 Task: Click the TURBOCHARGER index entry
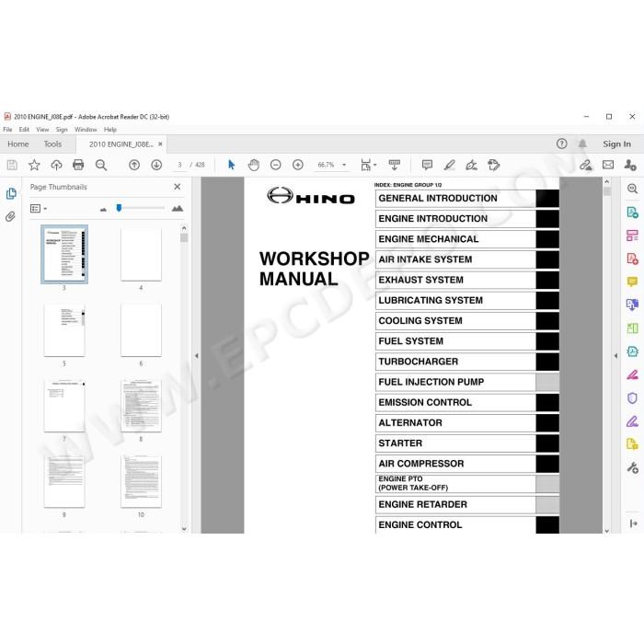coord(467,362)
